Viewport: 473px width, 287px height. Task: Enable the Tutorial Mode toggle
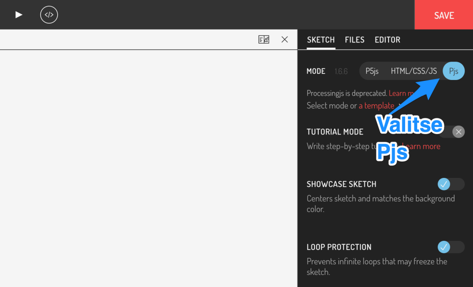coord(451,132)
